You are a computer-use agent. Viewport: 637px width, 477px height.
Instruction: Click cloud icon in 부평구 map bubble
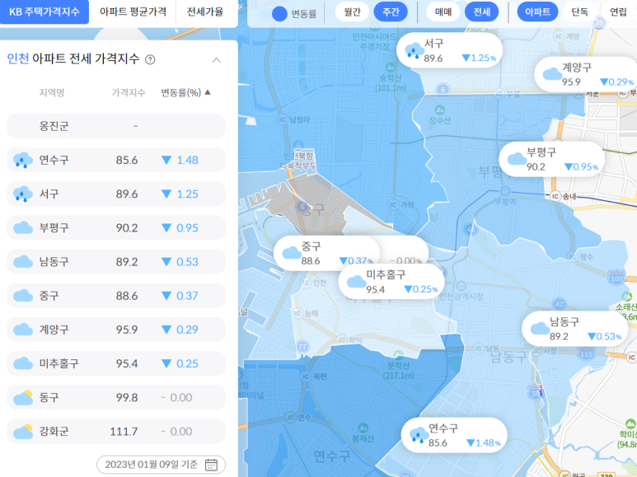(517, 158)
